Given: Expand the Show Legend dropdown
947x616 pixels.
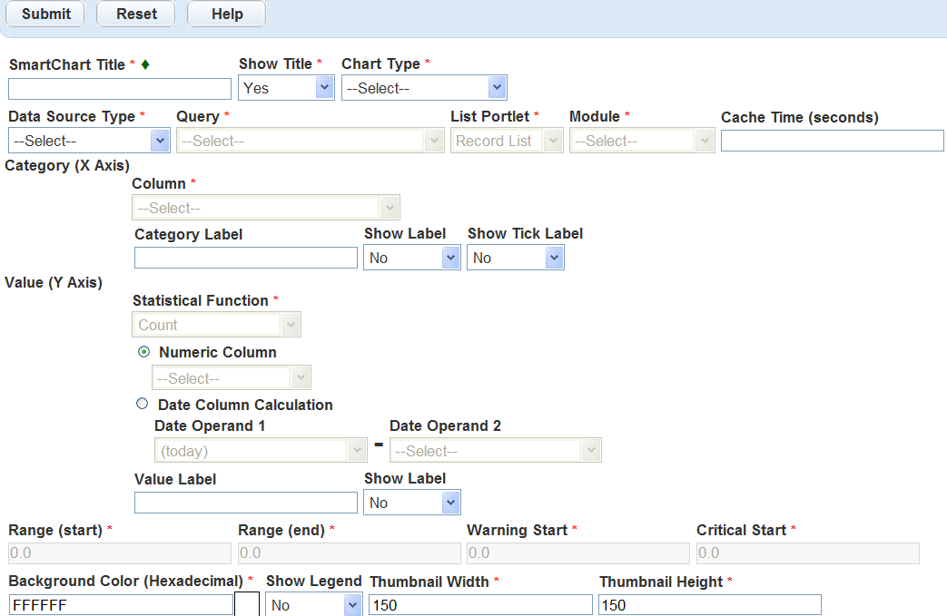Looking at the screenshot, I should [x=313, y=605].
